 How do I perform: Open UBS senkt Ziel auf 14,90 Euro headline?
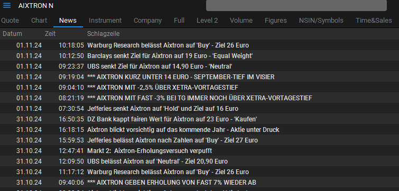point(160,66)
